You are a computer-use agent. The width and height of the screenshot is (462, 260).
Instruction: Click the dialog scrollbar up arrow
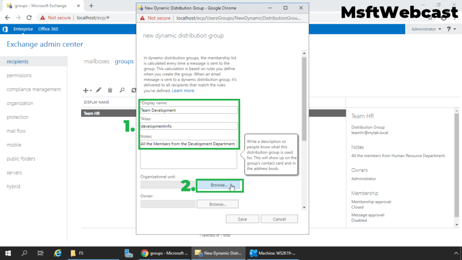coord(304,53)
